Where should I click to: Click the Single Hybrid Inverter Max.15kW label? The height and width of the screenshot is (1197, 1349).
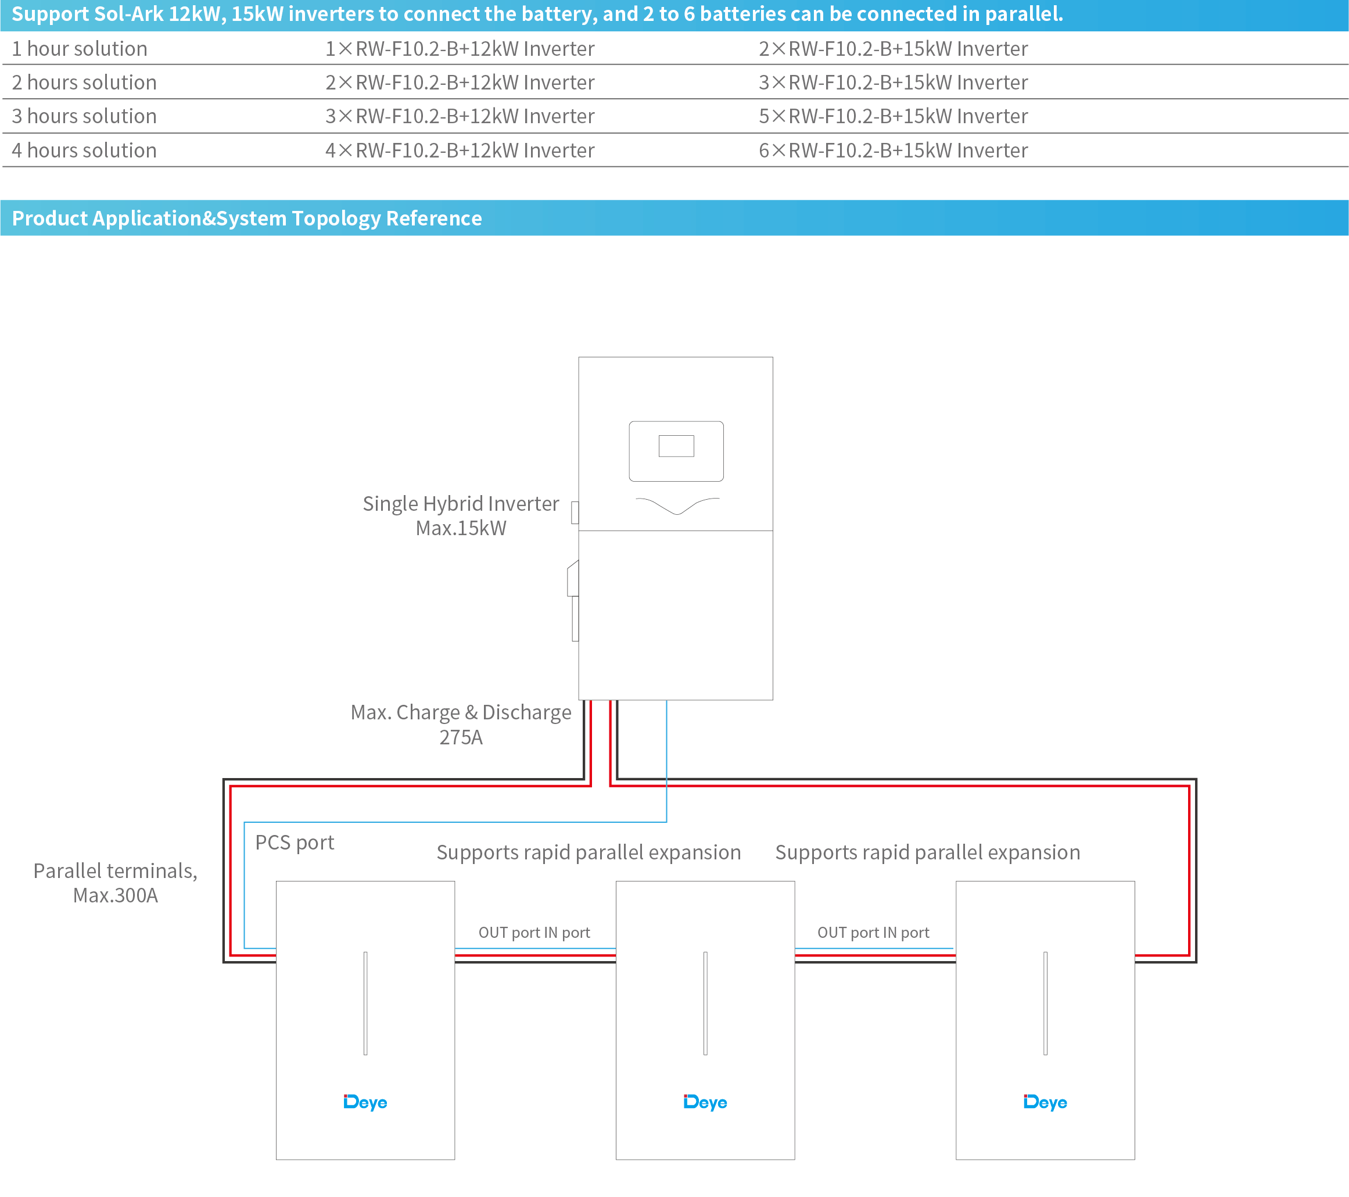[x=461, y=515]
